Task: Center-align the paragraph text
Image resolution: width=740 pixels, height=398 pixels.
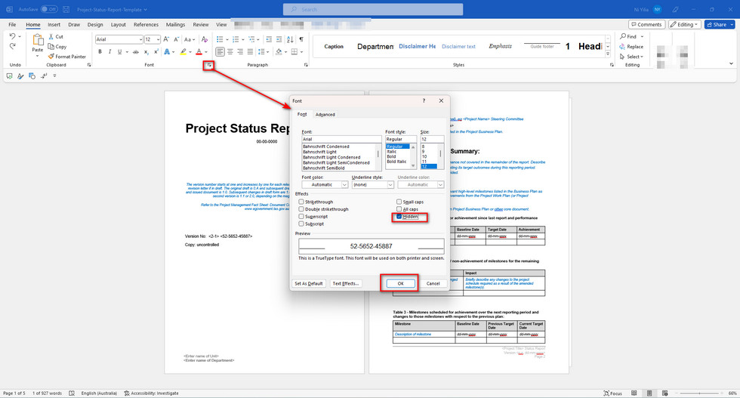Action: 230,52
